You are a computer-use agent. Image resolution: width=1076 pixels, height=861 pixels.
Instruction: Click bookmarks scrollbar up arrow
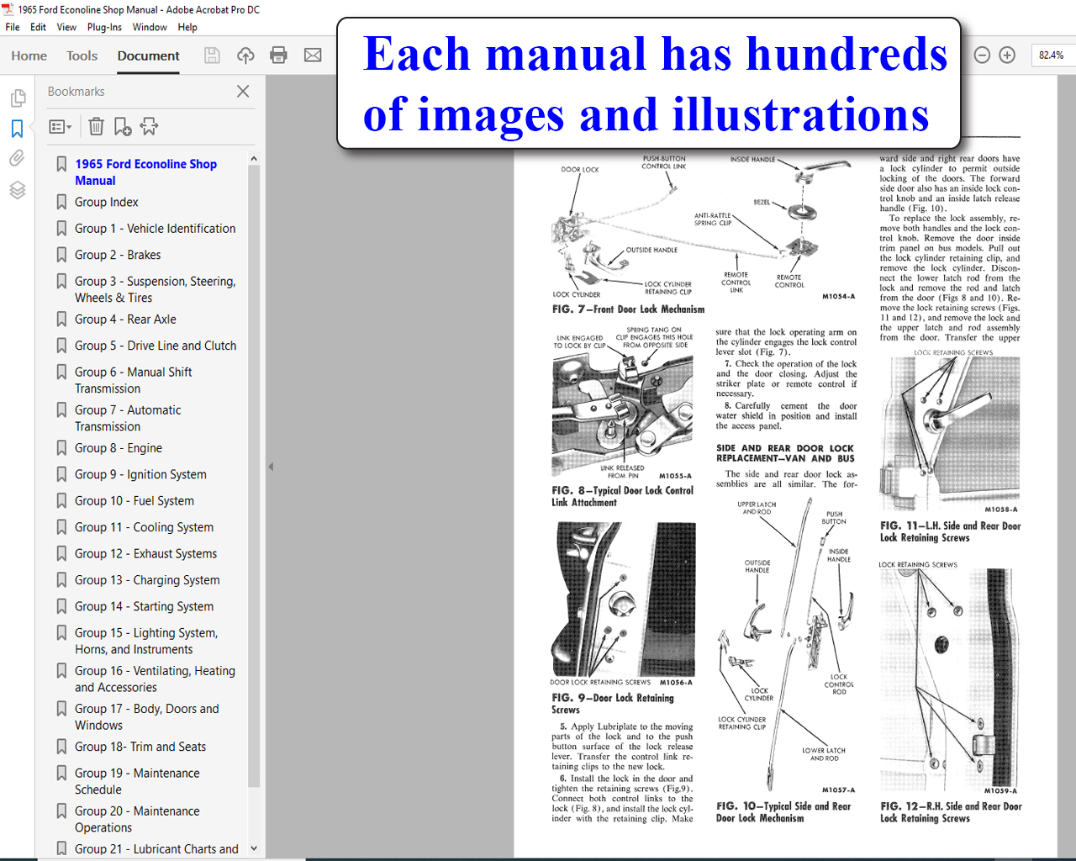(254, 159)
